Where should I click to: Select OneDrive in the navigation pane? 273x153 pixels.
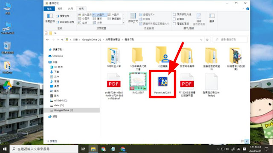pos(56,56)
